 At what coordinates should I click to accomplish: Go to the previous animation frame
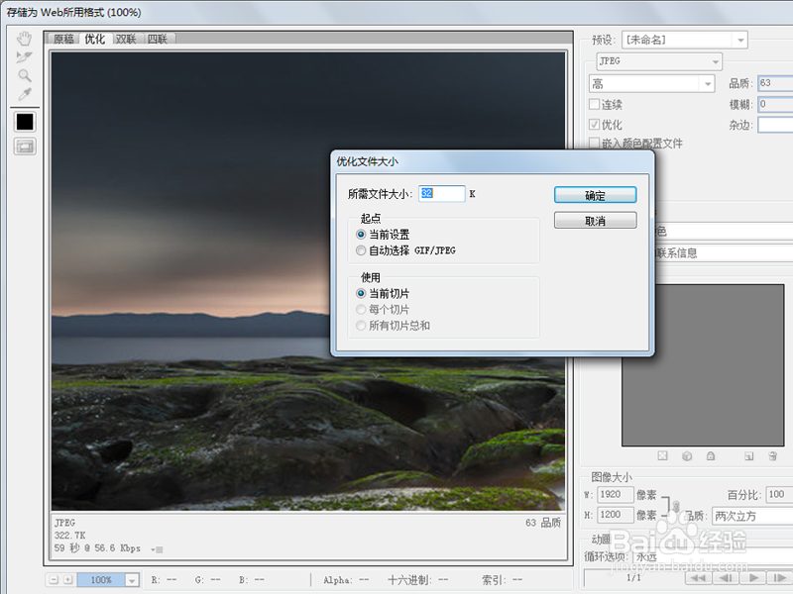point(726,578)
